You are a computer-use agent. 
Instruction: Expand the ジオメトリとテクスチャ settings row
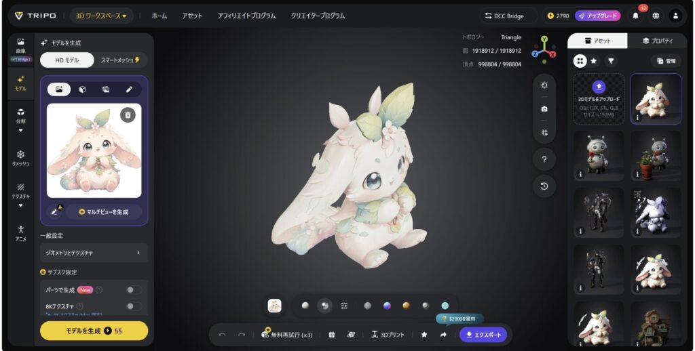click(94, 253)
